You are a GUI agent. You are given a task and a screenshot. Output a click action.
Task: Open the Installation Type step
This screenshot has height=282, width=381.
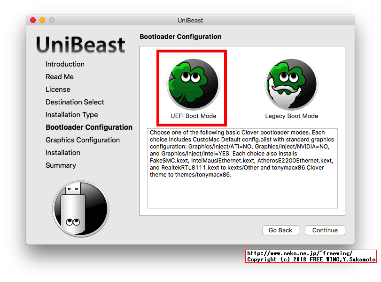(71, 115)
